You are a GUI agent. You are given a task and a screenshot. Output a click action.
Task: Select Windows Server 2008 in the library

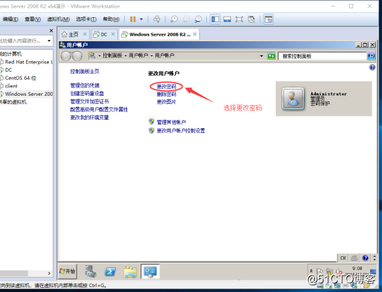pyautogui.click(x=26, y=94)
